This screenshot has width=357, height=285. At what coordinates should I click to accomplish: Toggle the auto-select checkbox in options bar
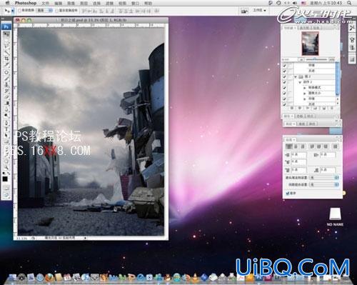click(20, 11)
